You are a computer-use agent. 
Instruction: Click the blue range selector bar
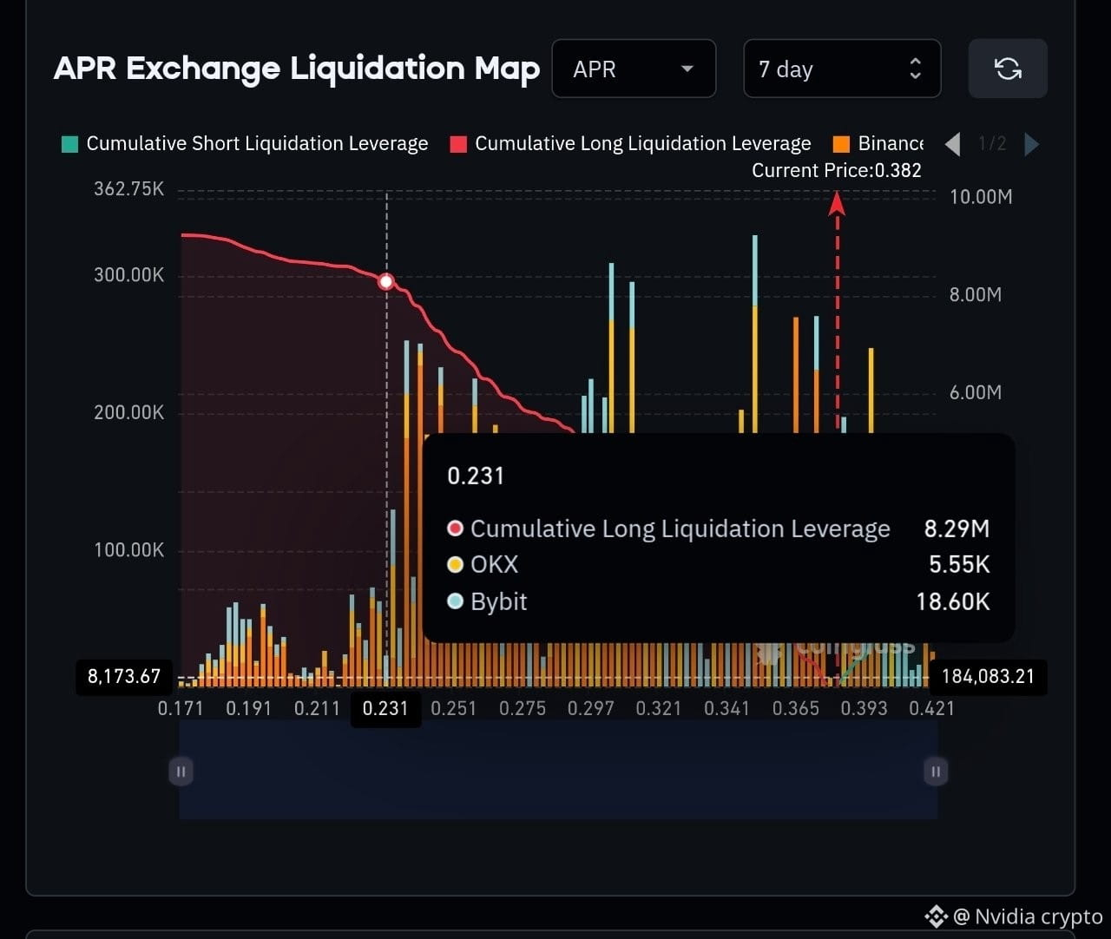click(x=558, y=771)
